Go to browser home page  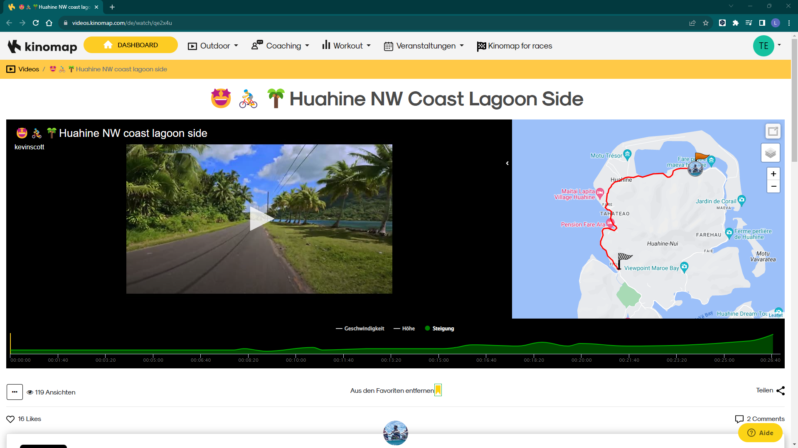pos(49,23)
